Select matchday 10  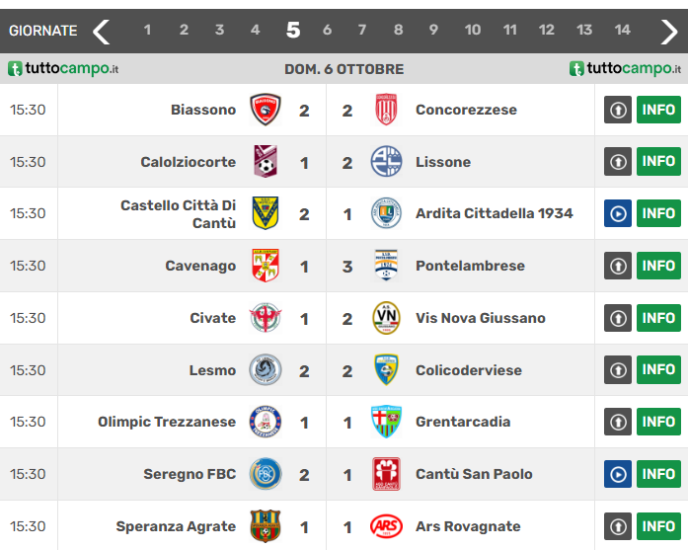click(473, 31)
